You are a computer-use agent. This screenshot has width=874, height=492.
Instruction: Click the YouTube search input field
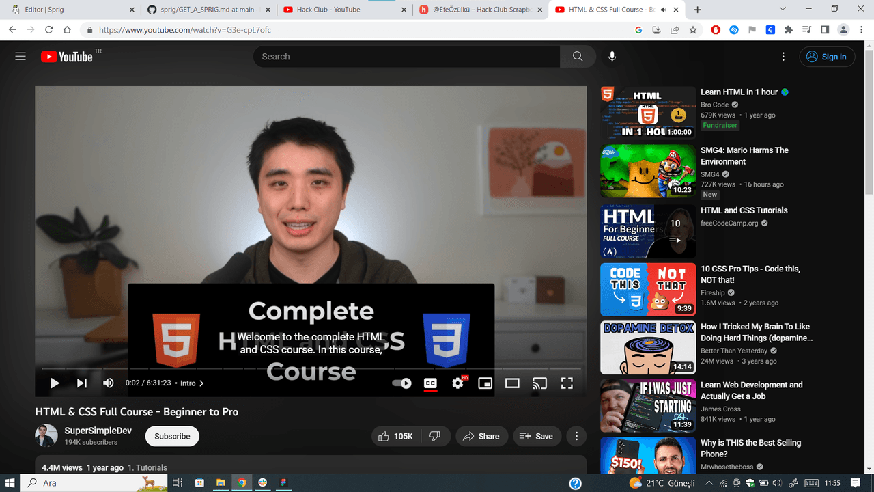tap(406, 57)
